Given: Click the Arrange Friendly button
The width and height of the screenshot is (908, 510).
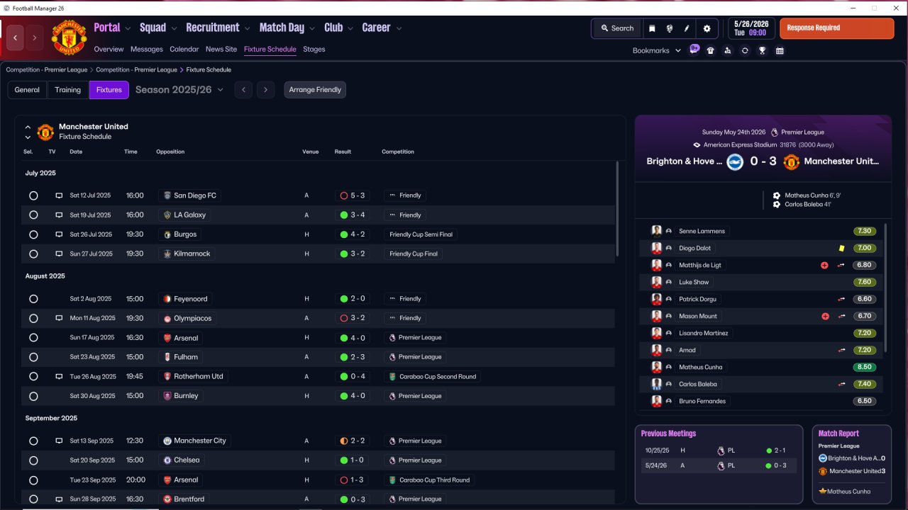Looking at the screenshot, I should 315,90.
